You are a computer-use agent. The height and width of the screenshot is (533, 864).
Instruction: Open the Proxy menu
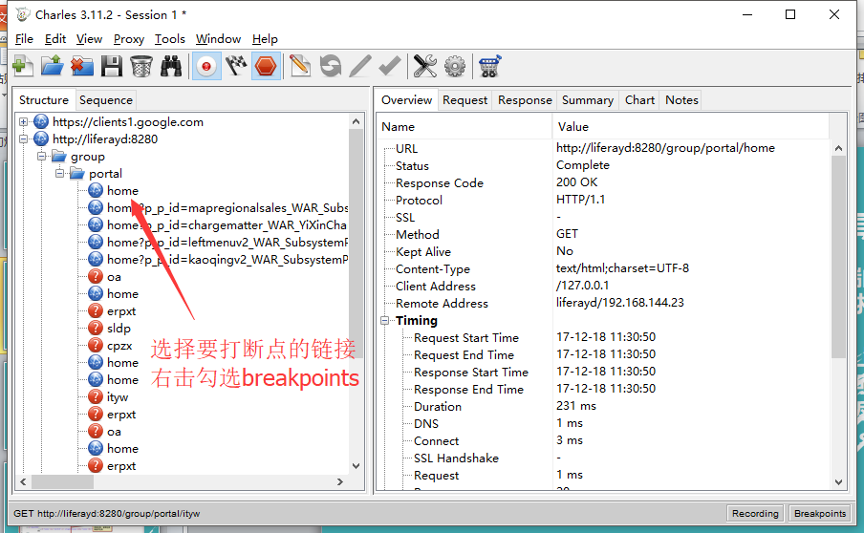tap(129, 39)
